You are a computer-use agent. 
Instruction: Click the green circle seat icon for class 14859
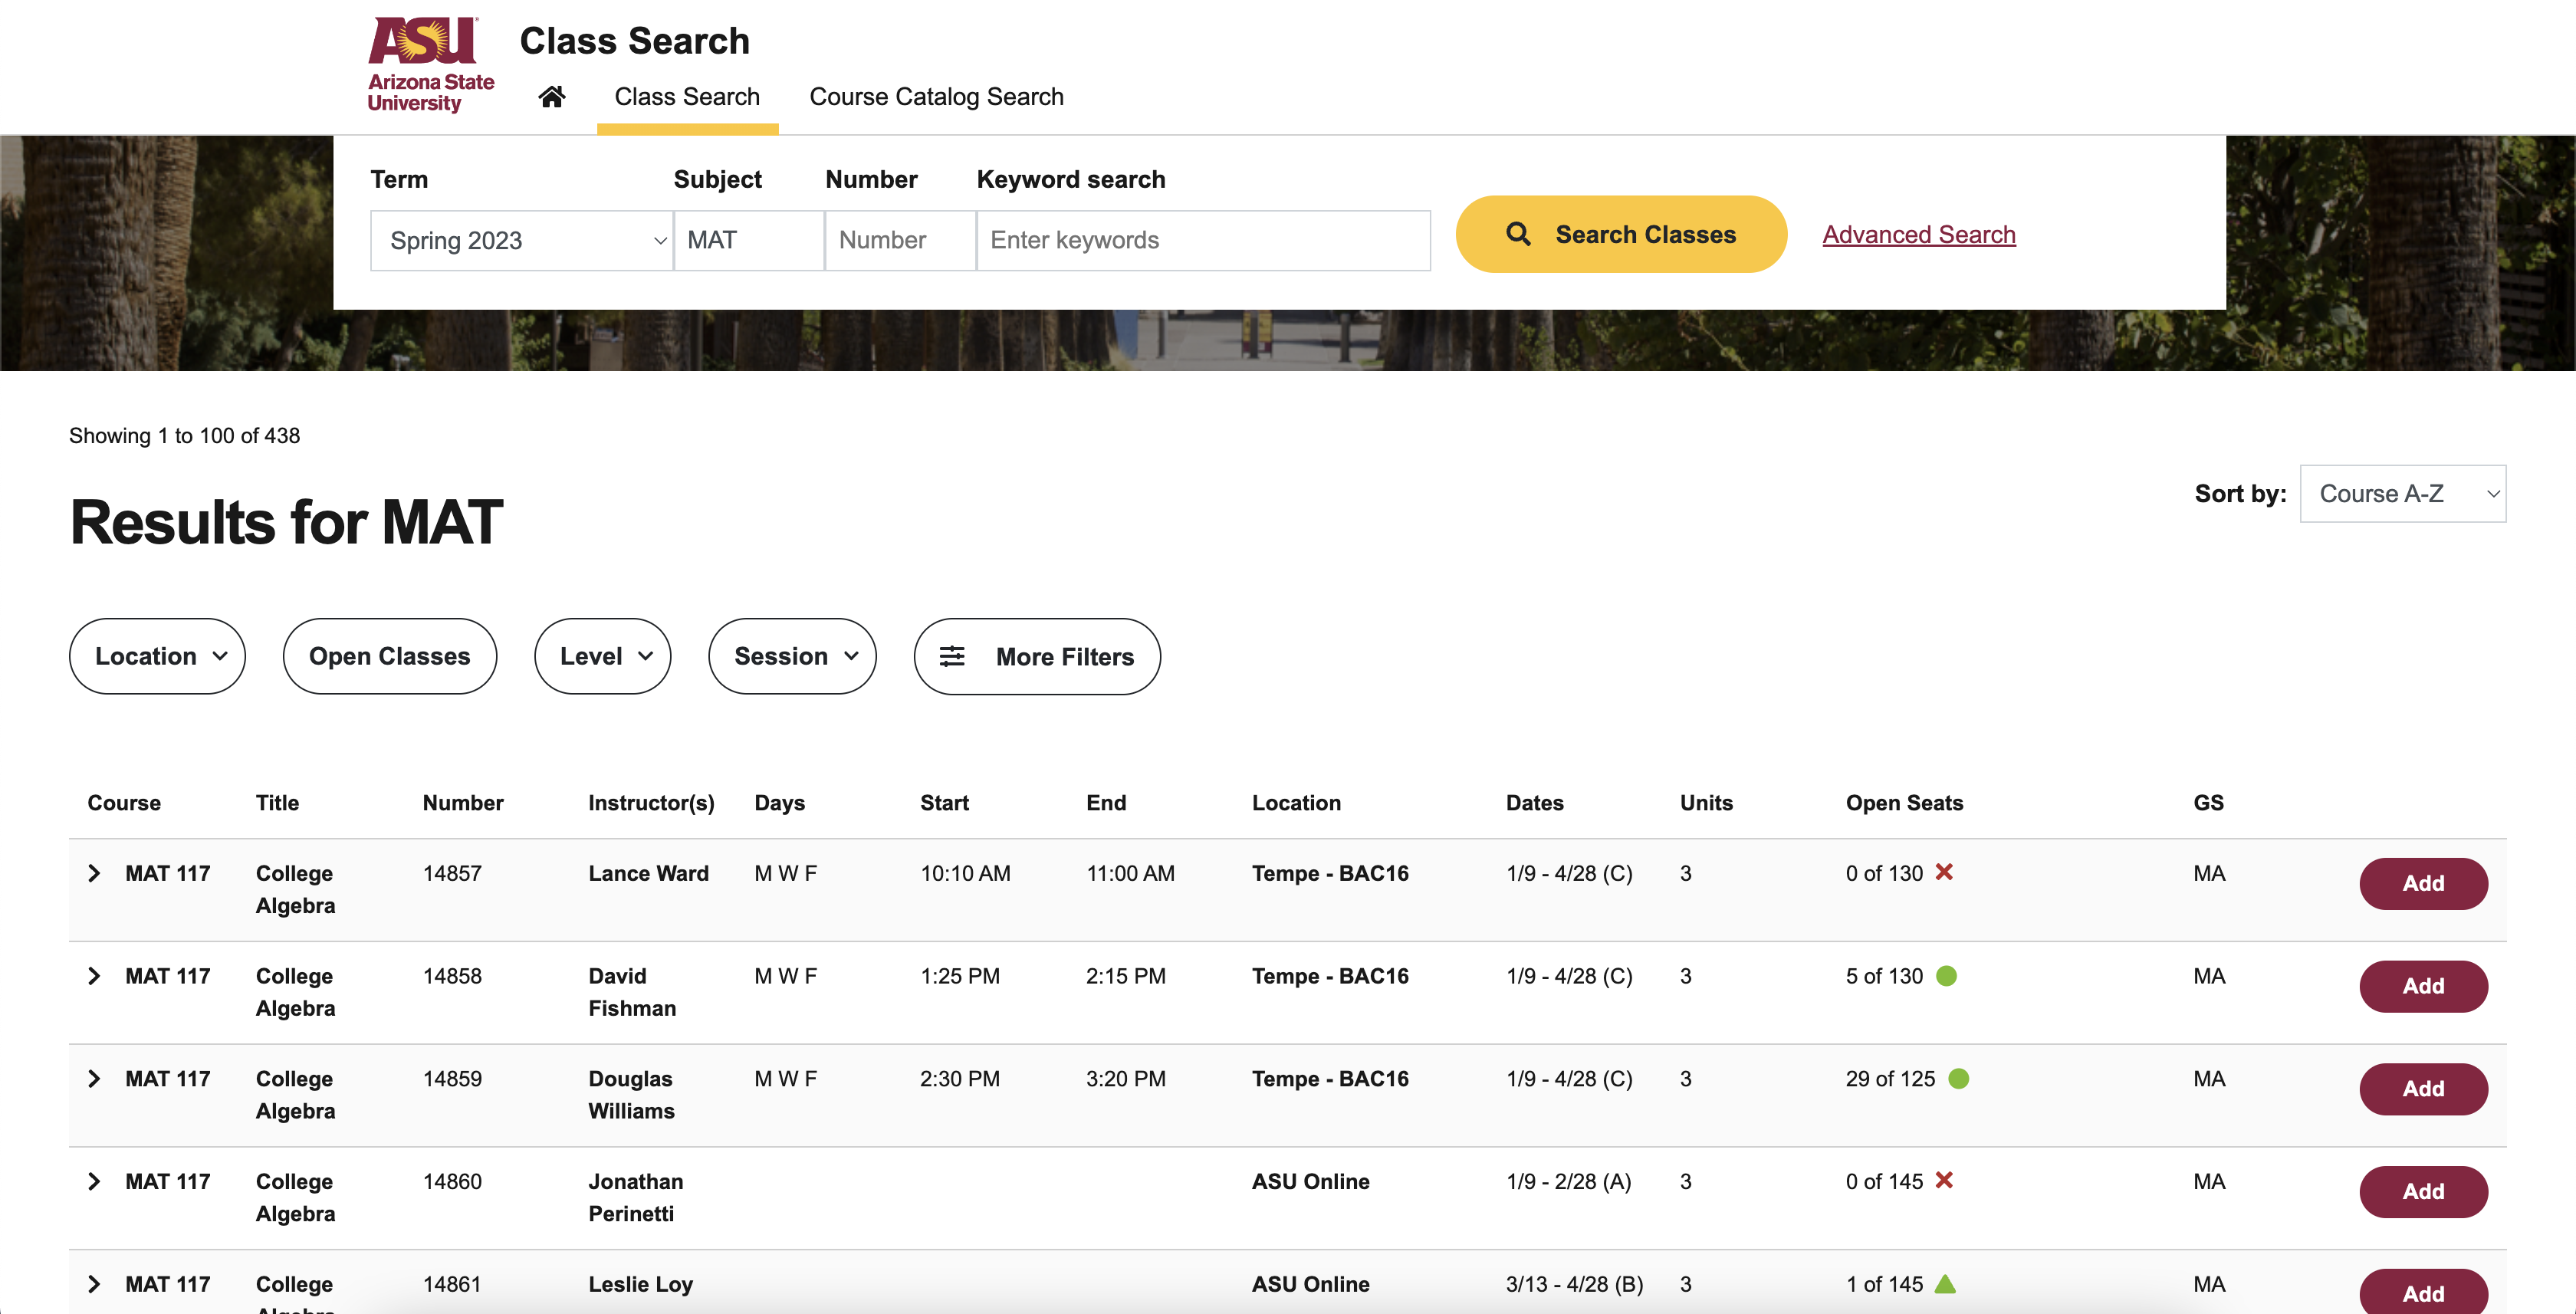(1958, 1078)
